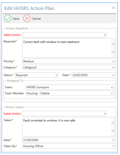The image size is (120, 155).
Task: Click inside the Required text area
Action: coord(67,48)
